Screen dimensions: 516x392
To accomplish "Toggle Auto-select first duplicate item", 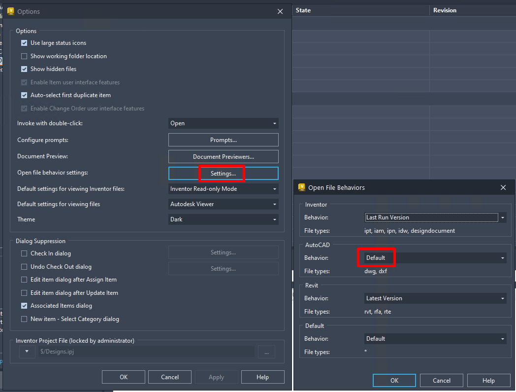I will coord(24,95).
